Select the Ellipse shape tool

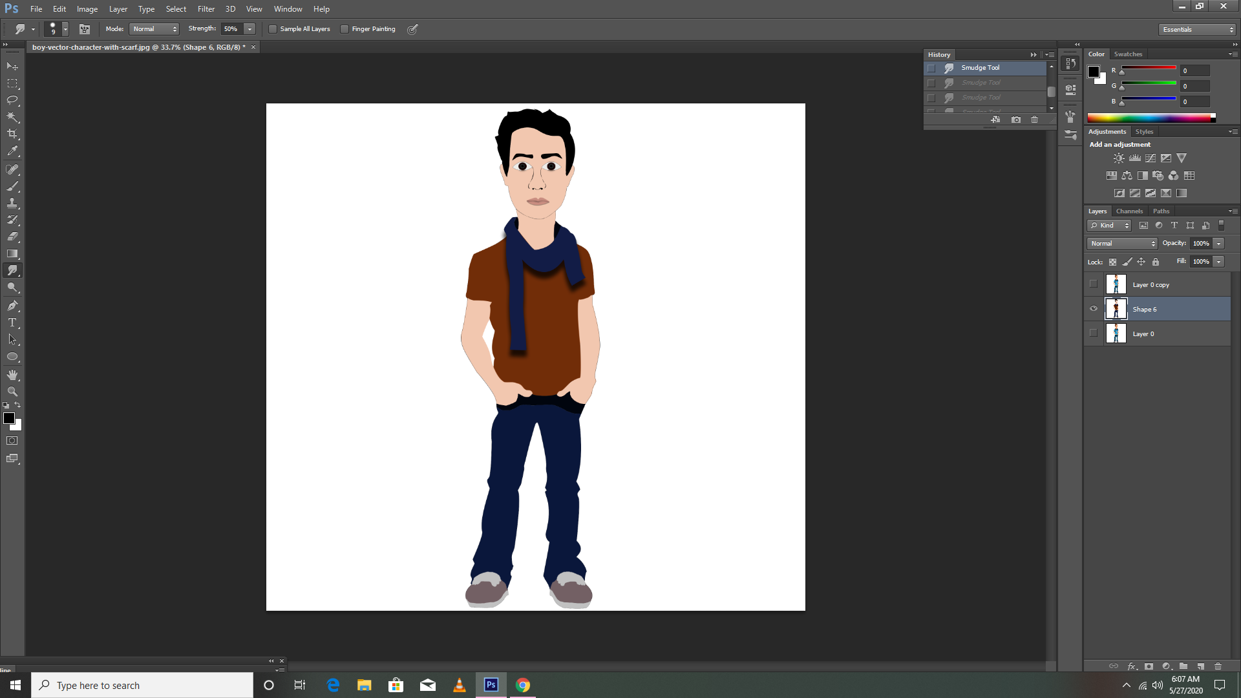click(12, 356)
